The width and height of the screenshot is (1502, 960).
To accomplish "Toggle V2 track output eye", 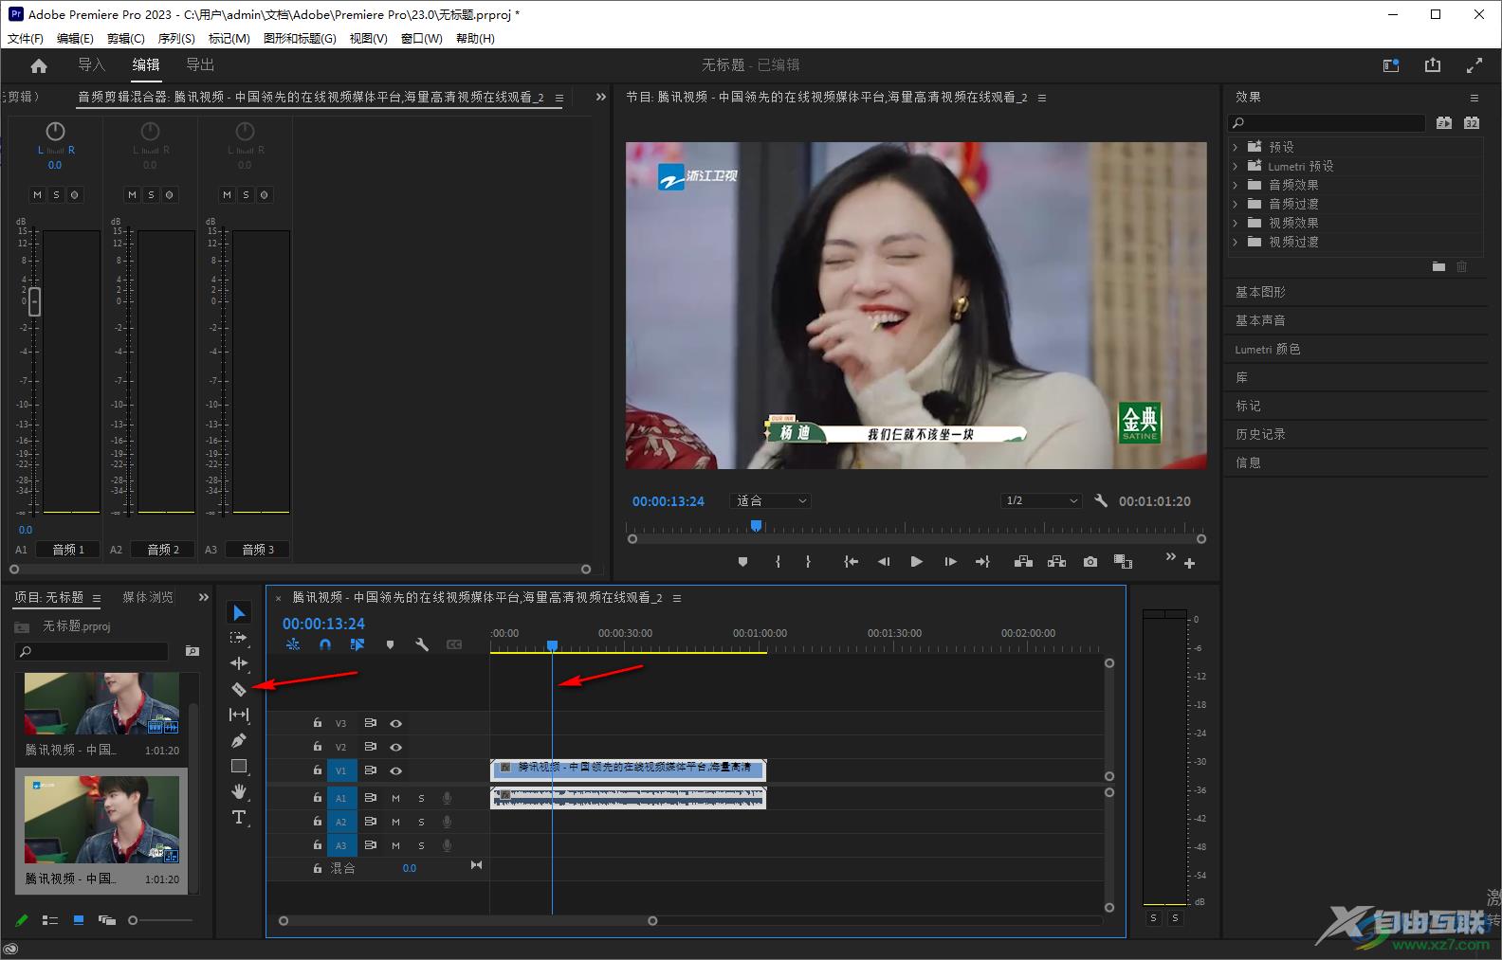I will coord(396,747).
